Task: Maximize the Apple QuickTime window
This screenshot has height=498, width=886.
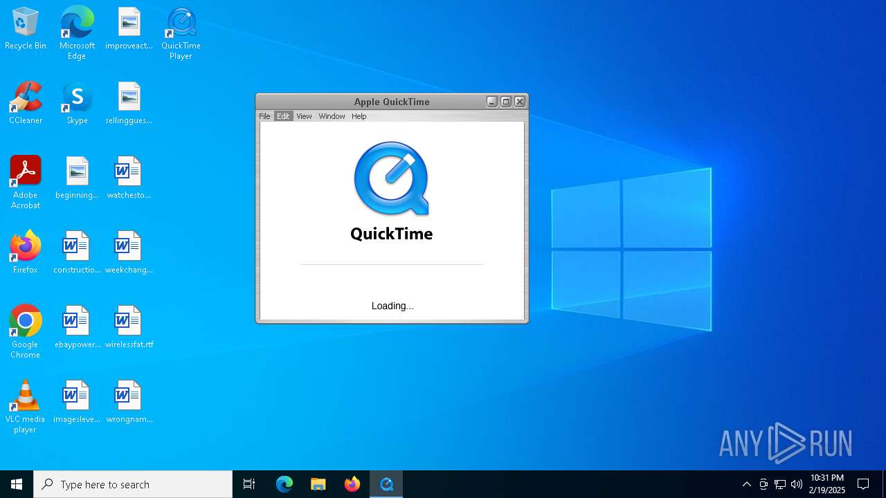Action: [506, 102]
